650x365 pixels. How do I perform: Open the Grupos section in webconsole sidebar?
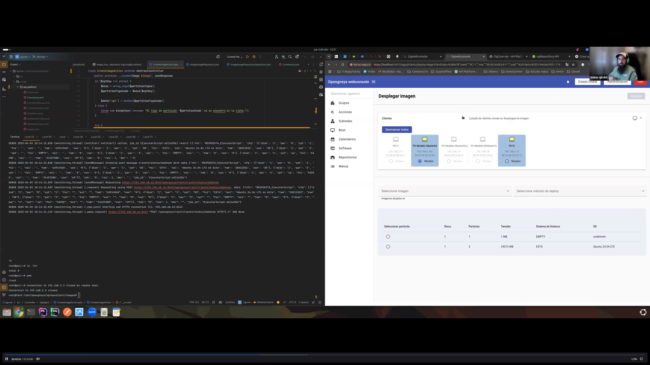(344, 103)
